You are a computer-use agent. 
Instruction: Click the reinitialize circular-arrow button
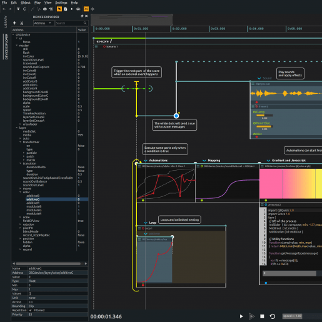point(273,316)
